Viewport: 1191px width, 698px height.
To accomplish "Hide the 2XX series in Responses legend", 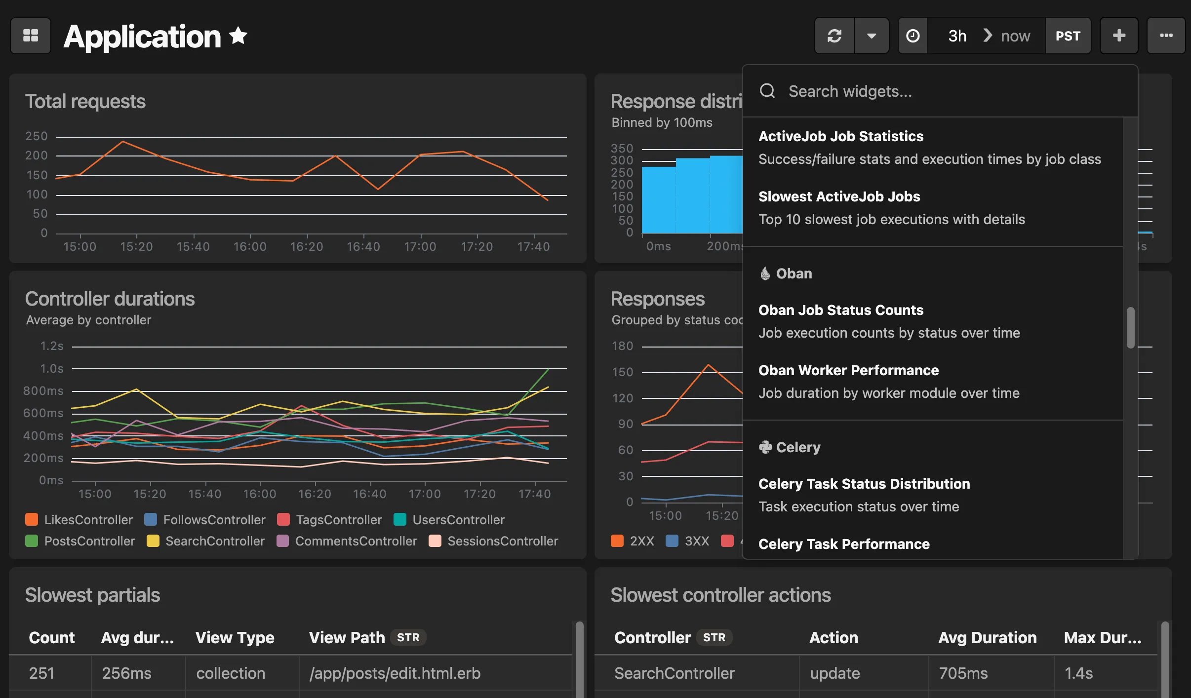I will click(634, 541).
